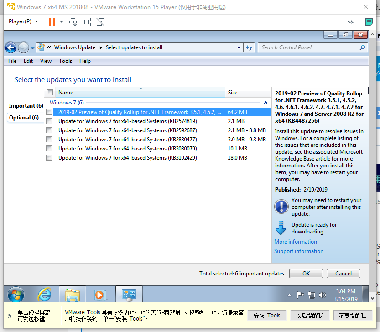Collapse the Windows 7 (6) group
Image resolution: width=380 pixels, height=332 pixels.
click(x=265, y=103)
